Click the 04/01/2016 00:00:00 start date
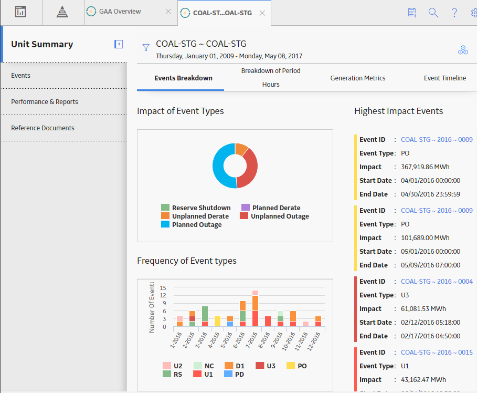Screen dimensions: 477x393 pyautogui.click(x=430, y=181)
